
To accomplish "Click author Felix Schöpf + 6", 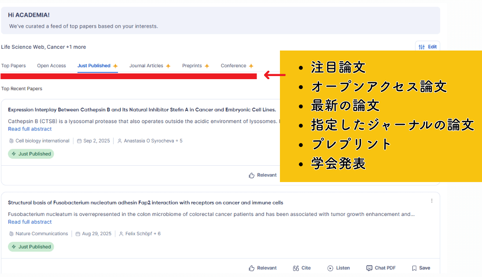I will point(143,234).
